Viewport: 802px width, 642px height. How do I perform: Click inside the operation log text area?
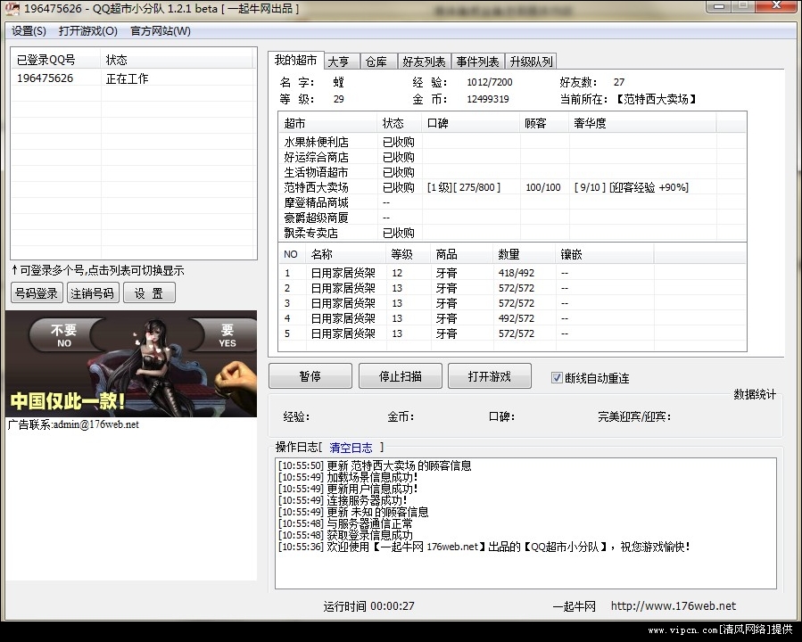point(525,523)
